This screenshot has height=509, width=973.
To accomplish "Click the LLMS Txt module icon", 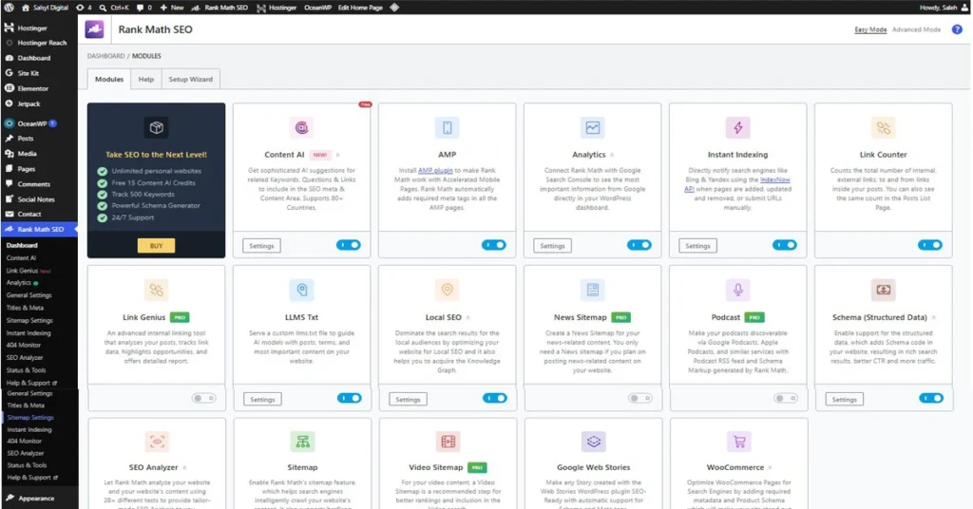I will pyautogui.click(x=301, y=290).
